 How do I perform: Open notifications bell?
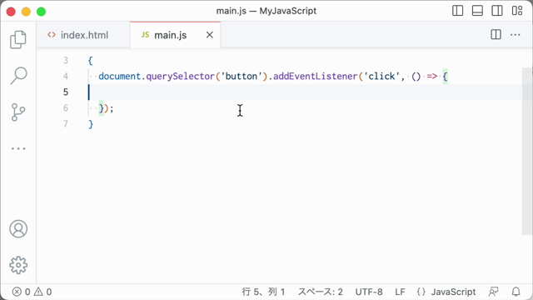tap(516, 292)
